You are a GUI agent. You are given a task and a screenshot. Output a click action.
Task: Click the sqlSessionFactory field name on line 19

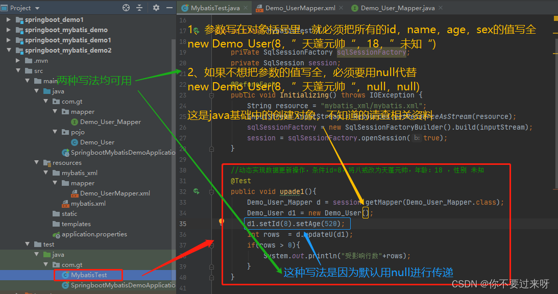[372, 53]
